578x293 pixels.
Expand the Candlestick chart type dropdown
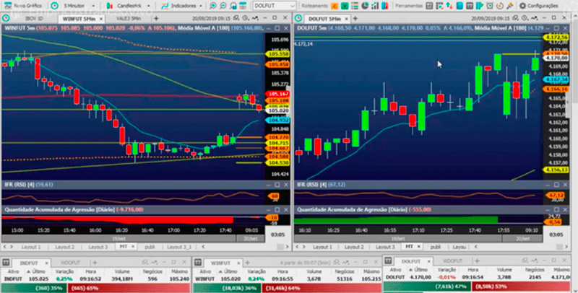pyautogui.click(x=133, y=5)
